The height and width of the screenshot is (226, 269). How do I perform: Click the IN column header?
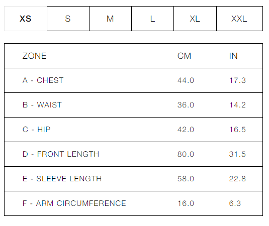(x=233, y=56)
